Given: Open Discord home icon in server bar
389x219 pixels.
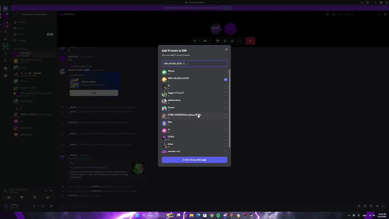Looking at the screenshot, I should pyautogui.click(x=5, y=9).
